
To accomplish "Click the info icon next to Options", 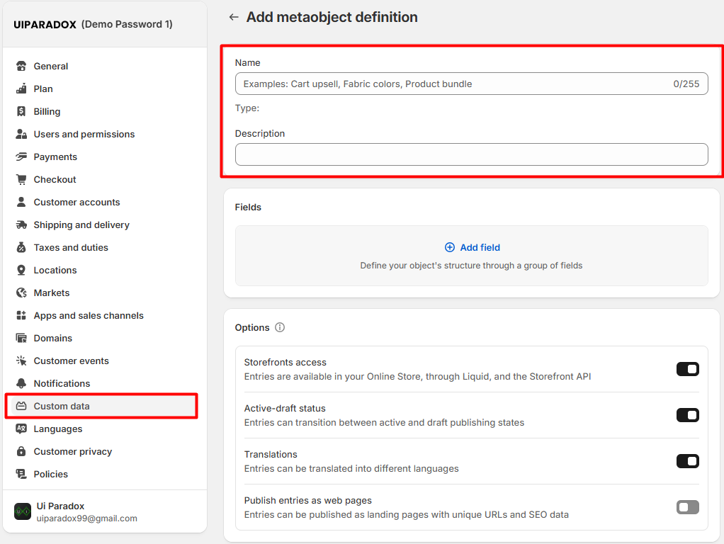I will point(280,327).
